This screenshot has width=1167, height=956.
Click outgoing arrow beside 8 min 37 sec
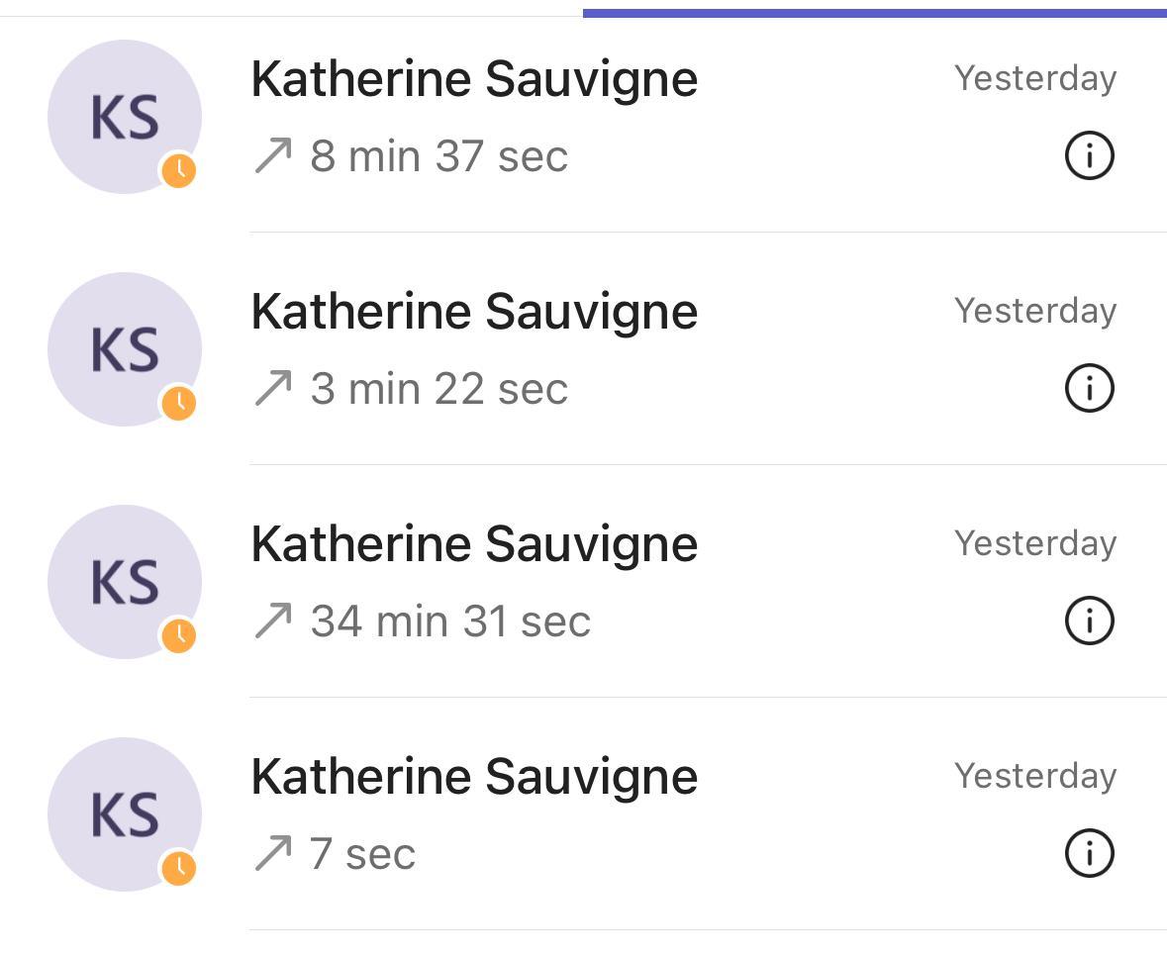(x=273, y=156)
